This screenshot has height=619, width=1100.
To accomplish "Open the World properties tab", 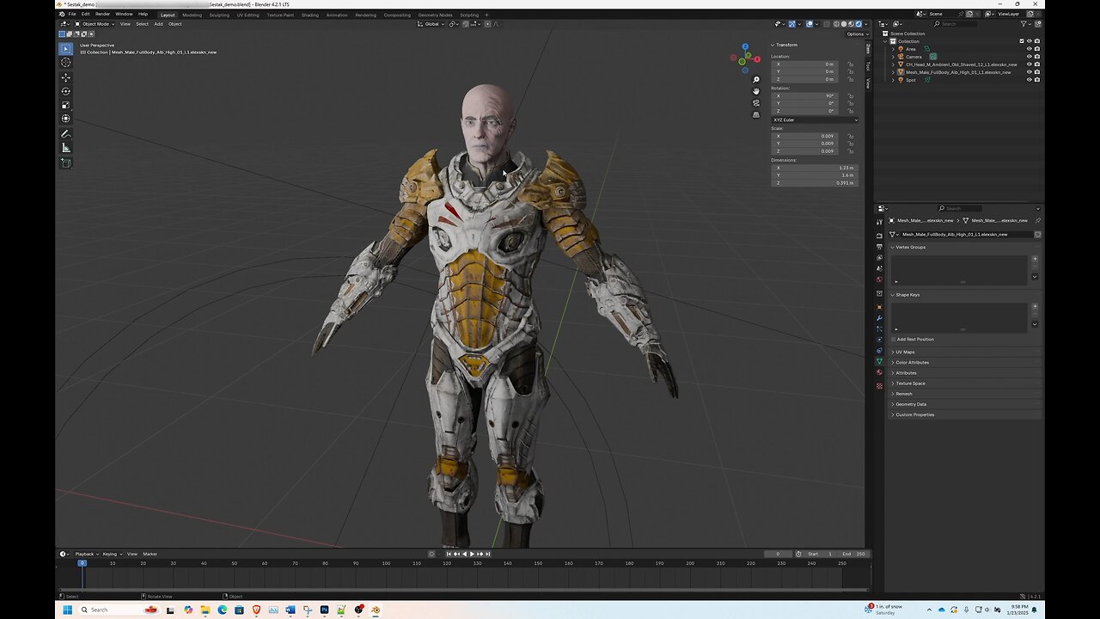I will click(879, 279).
